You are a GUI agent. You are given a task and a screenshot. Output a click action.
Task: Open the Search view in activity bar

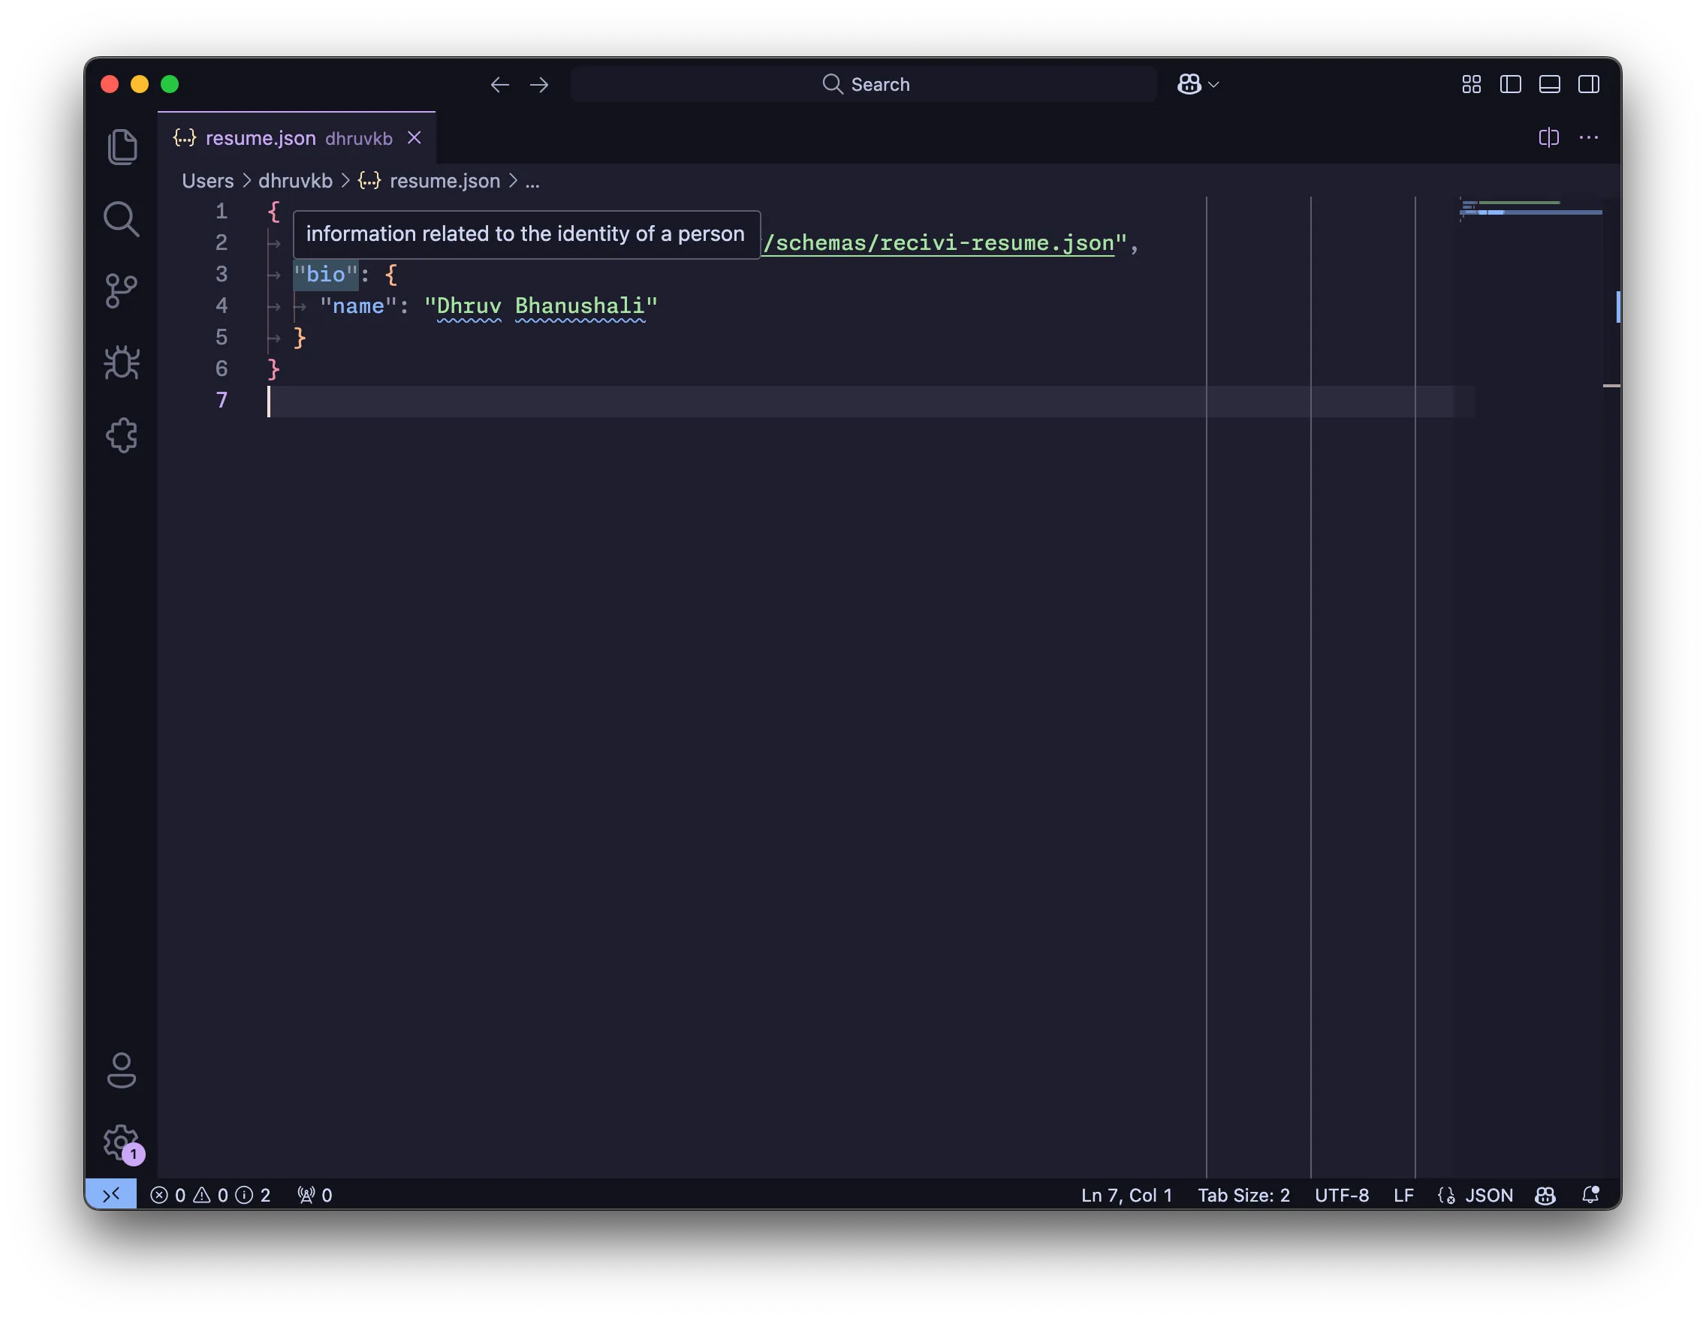[x=122, y=219]
